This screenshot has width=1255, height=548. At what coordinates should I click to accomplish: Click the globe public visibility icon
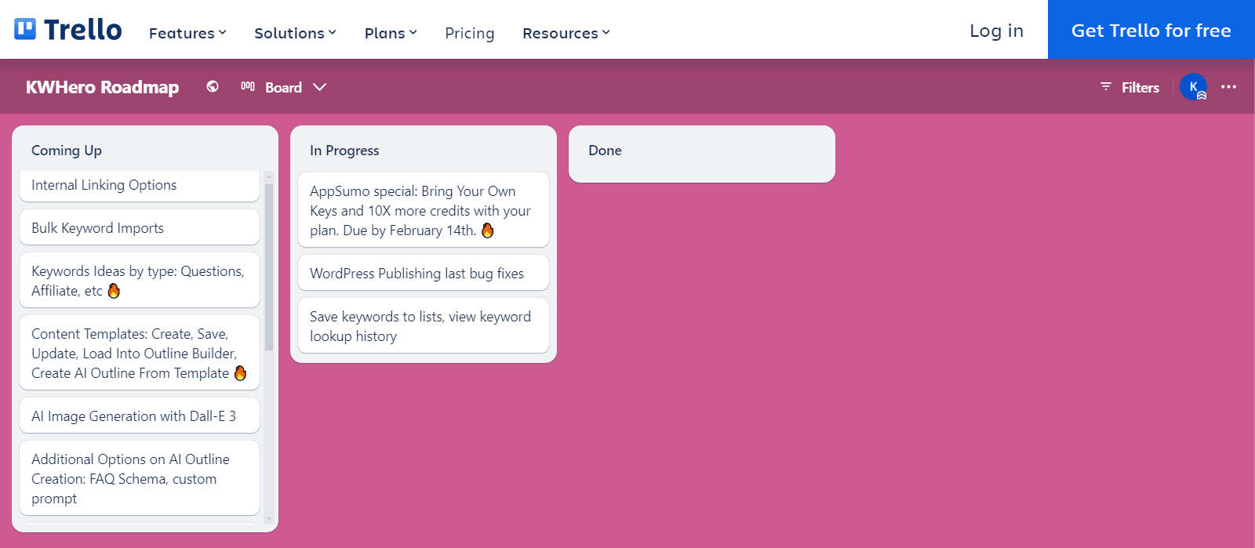(213, 87)
